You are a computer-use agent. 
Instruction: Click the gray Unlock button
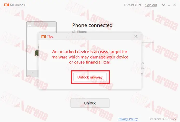[90, 103]
